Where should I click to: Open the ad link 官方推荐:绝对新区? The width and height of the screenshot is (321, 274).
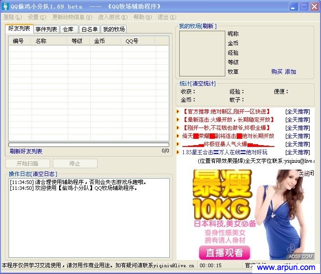226,112
